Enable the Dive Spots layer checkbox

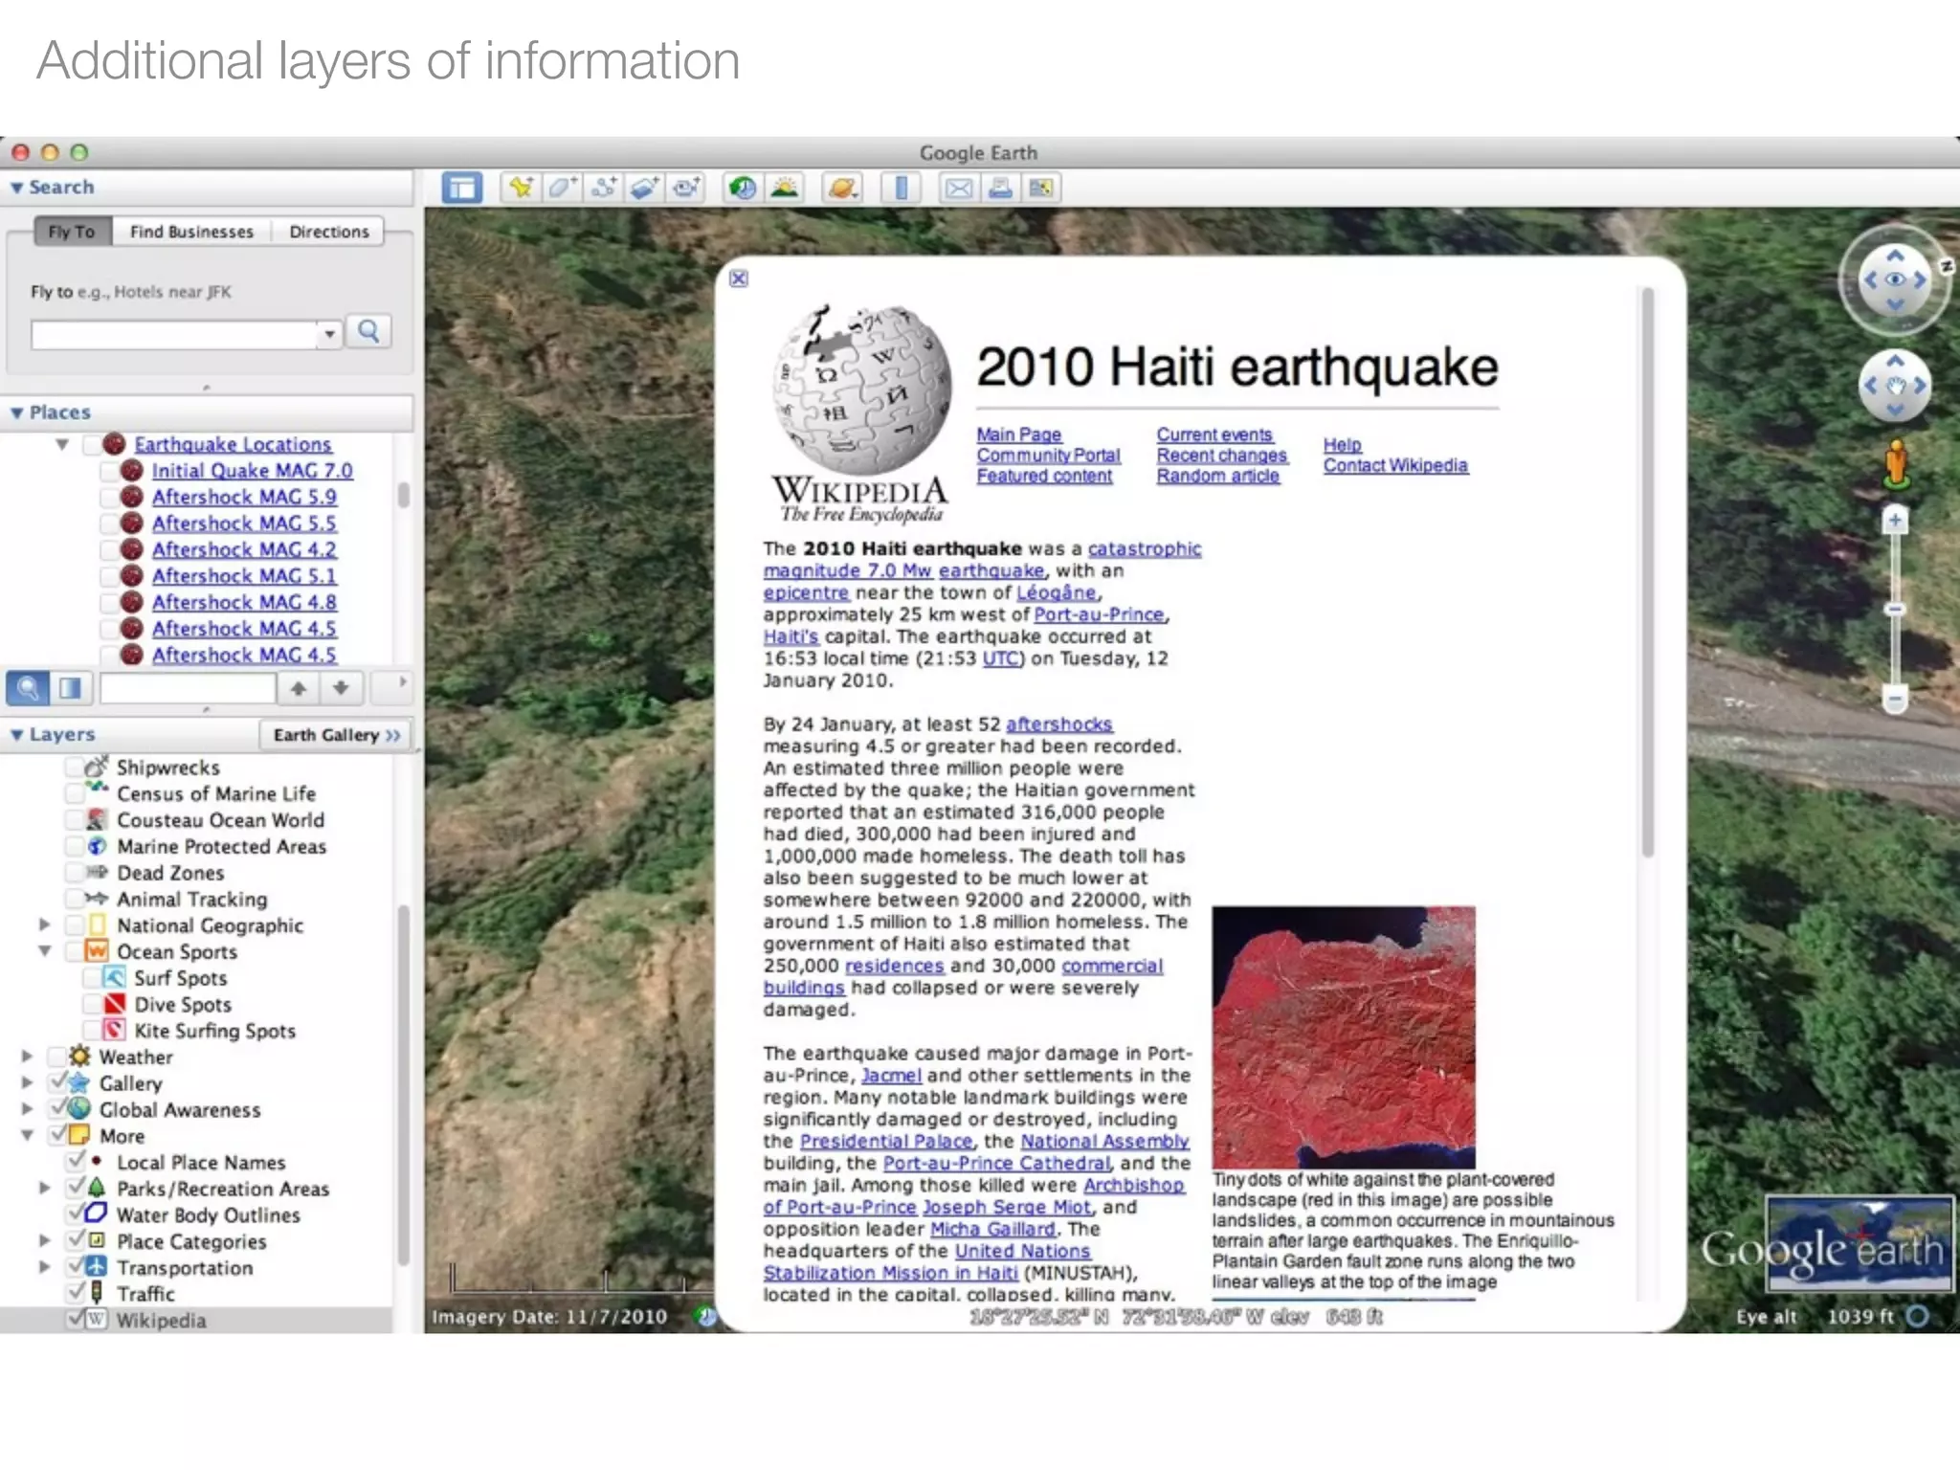(92, 1005)
